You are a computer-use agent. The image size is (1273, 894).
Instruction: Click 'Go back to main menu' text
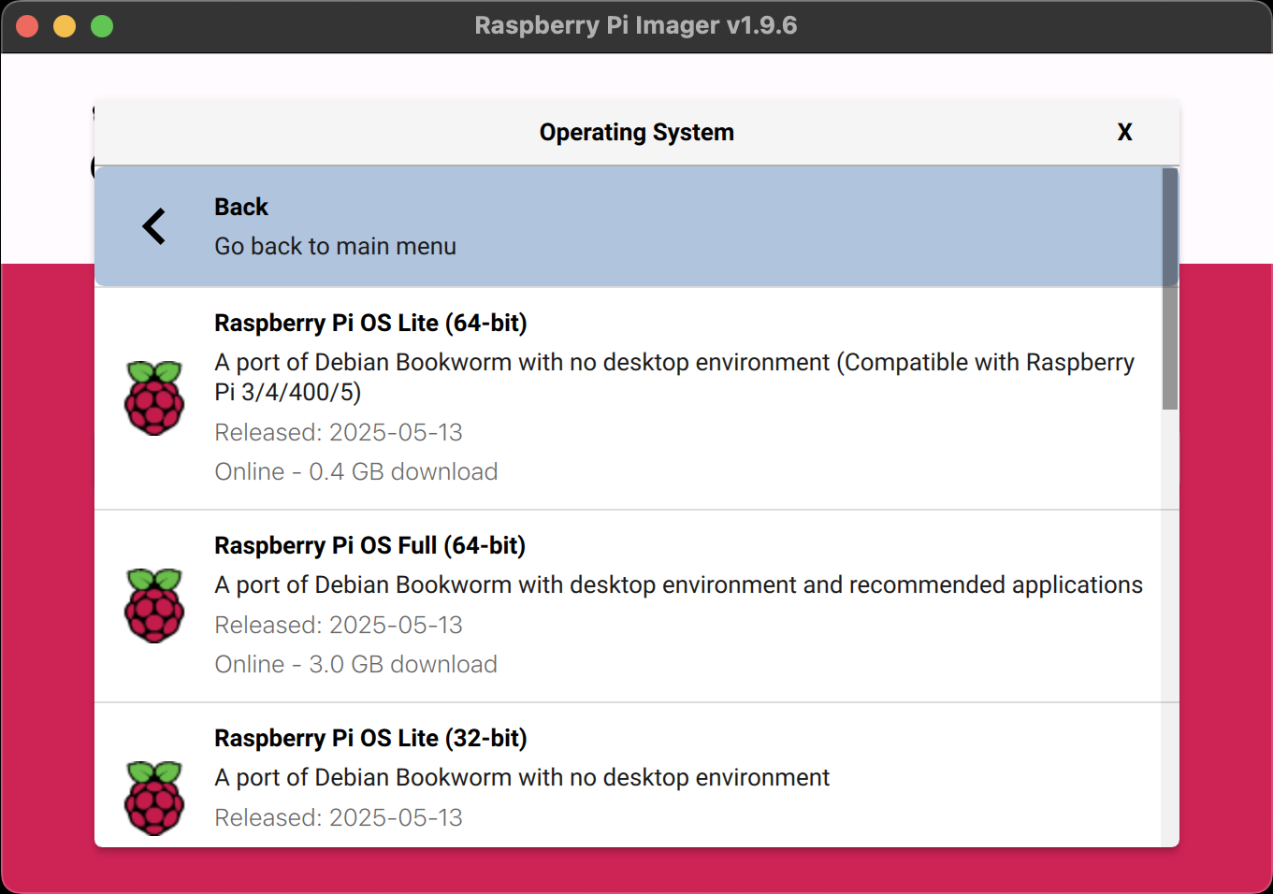335,247
